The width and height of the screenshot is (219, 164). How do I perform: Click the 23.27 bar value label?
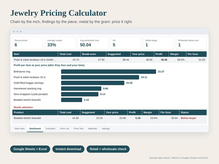point(161,72)
